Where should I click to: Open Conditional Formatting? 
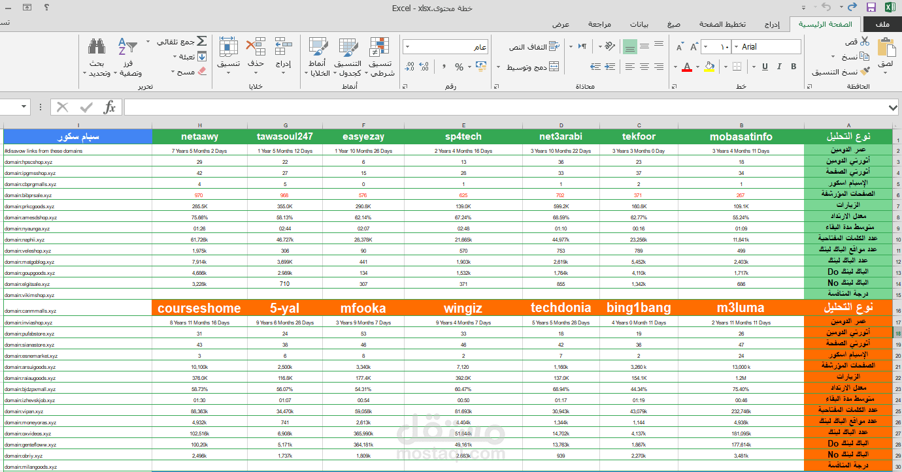pos(380,57)
